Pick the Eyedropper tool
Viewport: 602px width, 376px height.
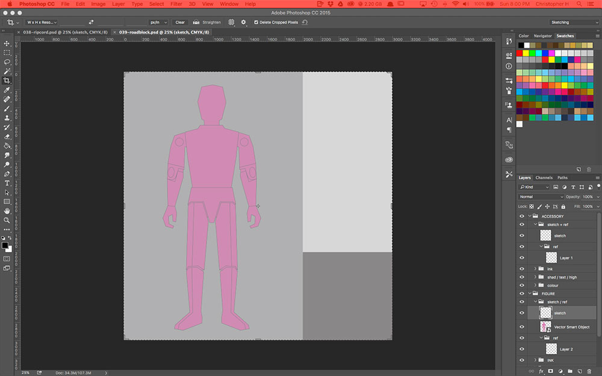click(7, 90)
